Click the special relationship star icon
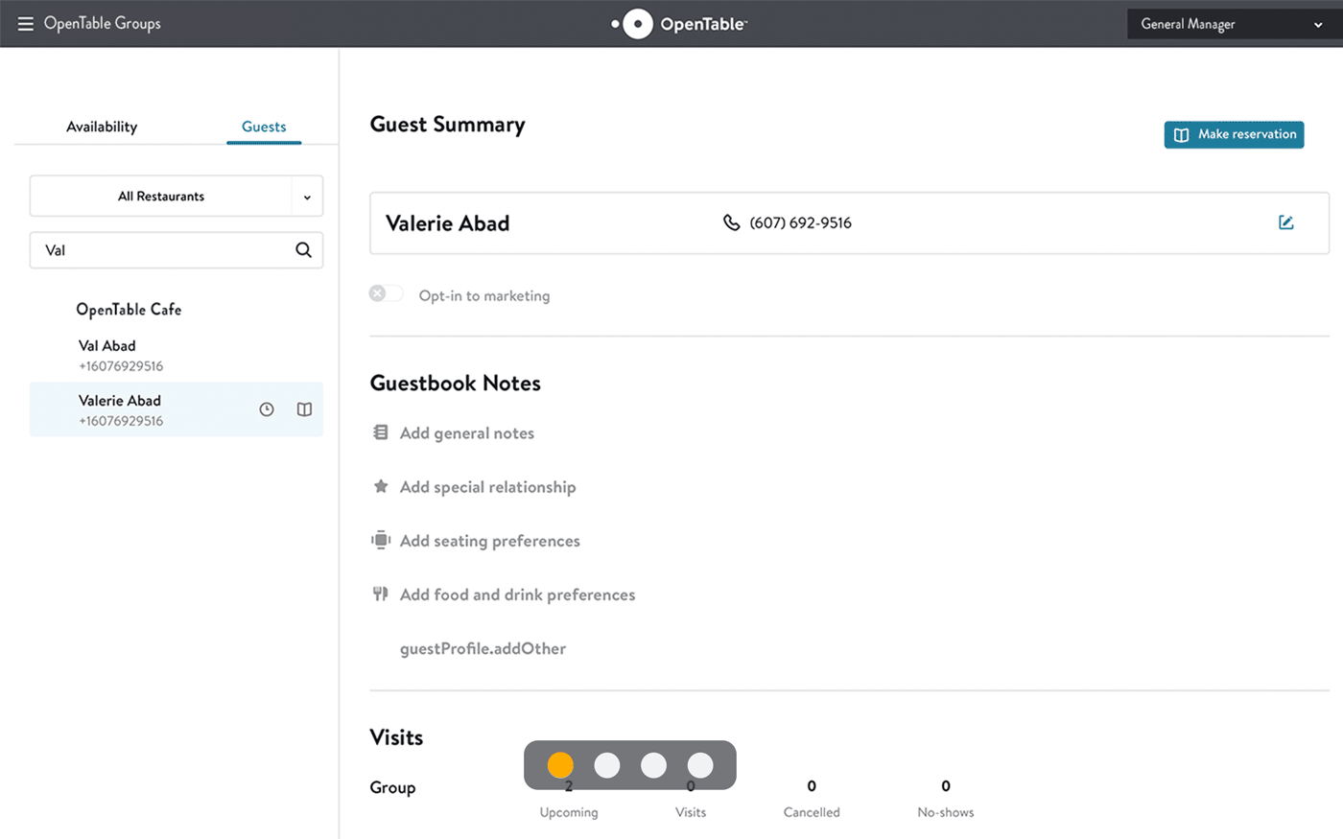Screen dimensions: 1343x839 click(x=381, y=486)
